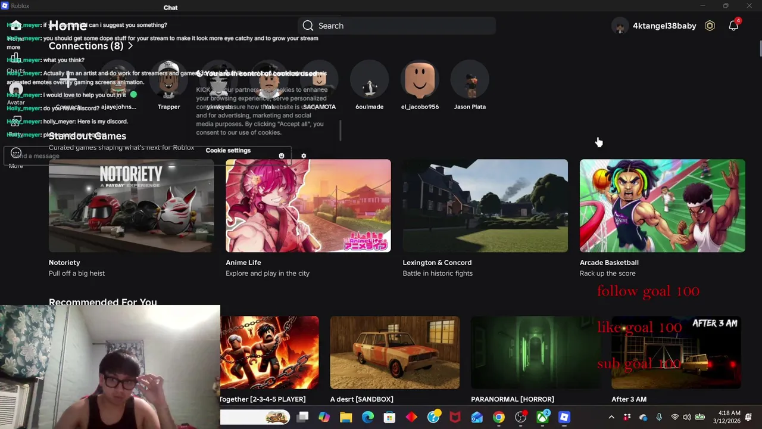Click the Roblox taskbar icon

tap(564, 418)
